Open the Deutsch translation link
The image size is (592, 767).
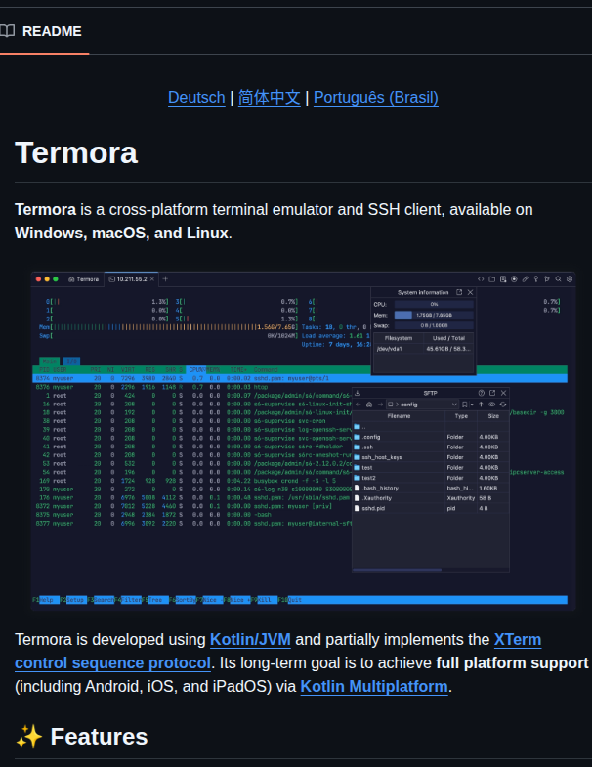click(196, 98)
